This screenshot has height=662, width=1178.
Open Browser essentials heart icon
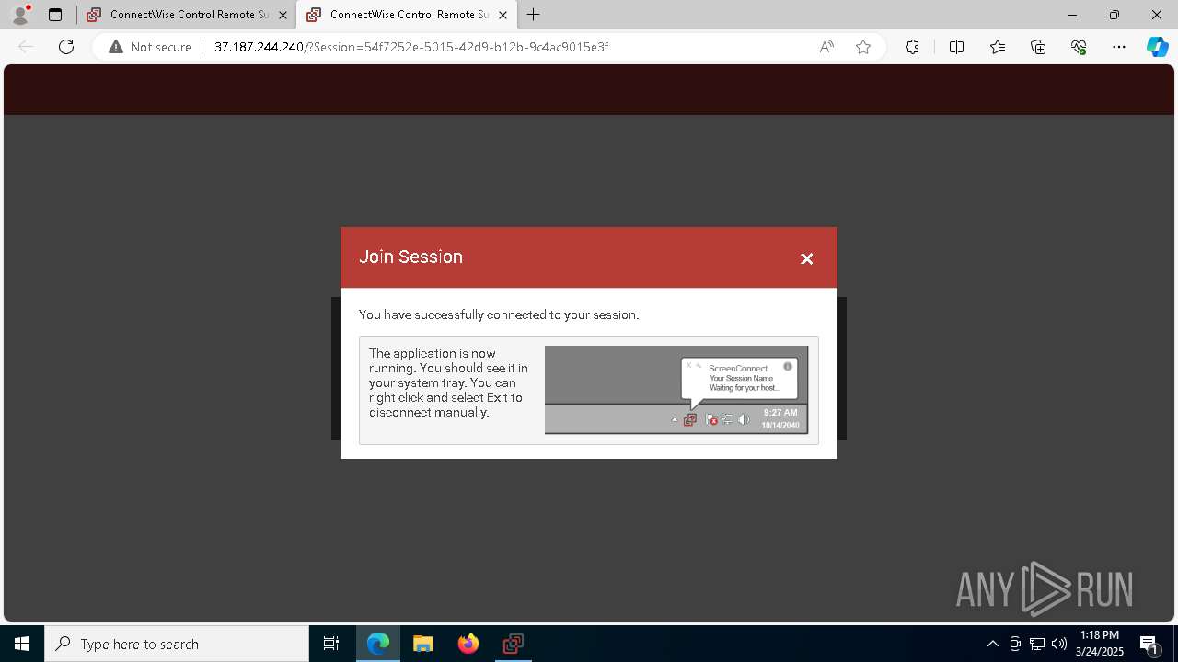click(1079, 47)
